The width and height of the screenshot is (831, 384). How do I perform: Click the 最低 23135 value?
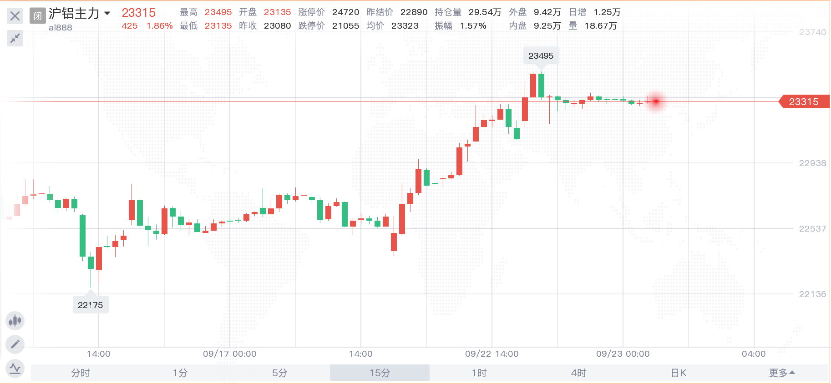pyautogui.click(x=218, y=26)
